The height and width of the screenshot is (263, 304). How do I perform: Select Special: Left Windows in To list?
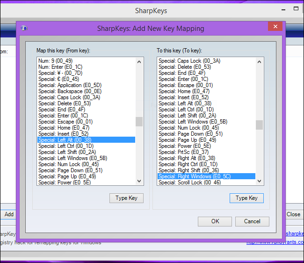point(206,122)
